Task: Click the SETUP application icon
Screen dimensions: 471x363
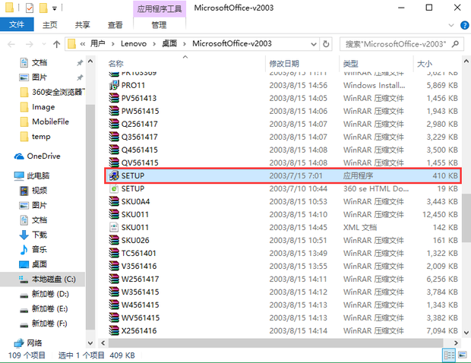Action: pos(114,175)
